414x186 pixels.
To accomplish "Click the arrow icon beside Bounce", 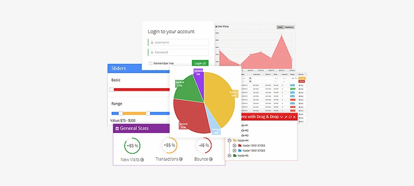I will (x=211, y=159).
